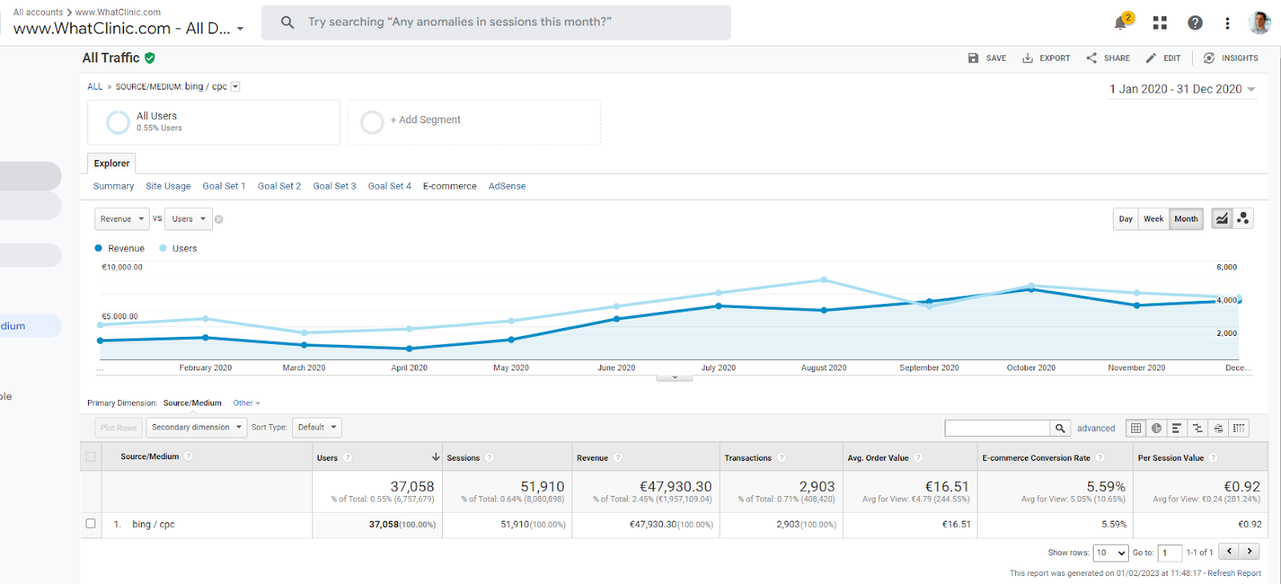Show help for E-commerce Conversion Rate column
This screenshot has height=584, width=1281.
coord(1100,458)
